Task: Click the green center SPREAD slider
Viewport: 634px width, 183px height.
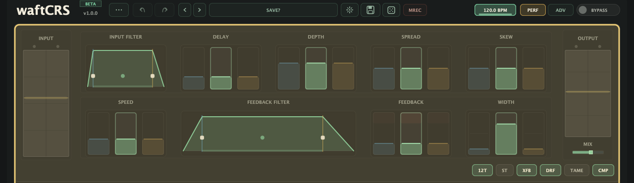Action: (x=411, y=68)
